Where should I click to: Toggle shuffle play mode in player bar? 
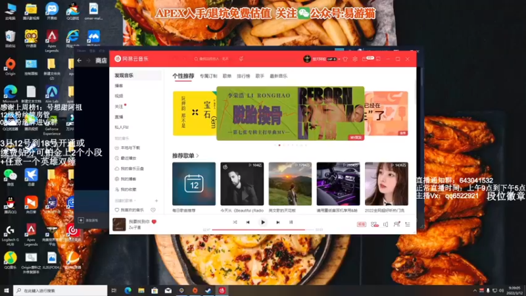235,222
